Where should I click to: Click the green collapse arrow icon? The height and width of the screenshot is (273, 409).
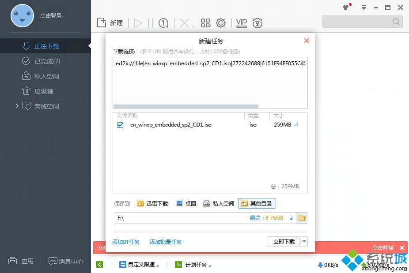(99, 265)
